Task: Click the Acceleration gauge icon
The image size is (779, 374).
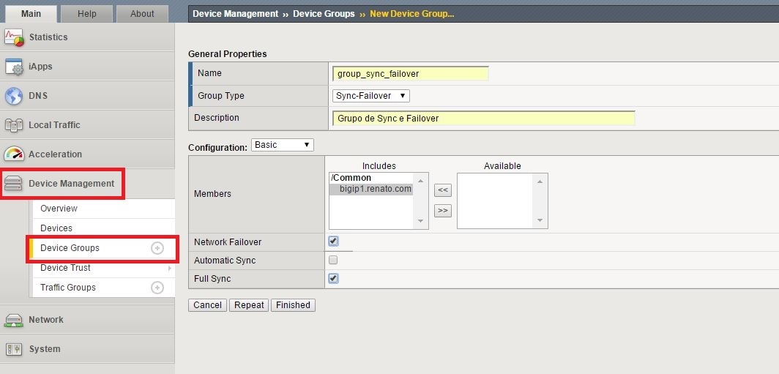Action: click(14, 154)
